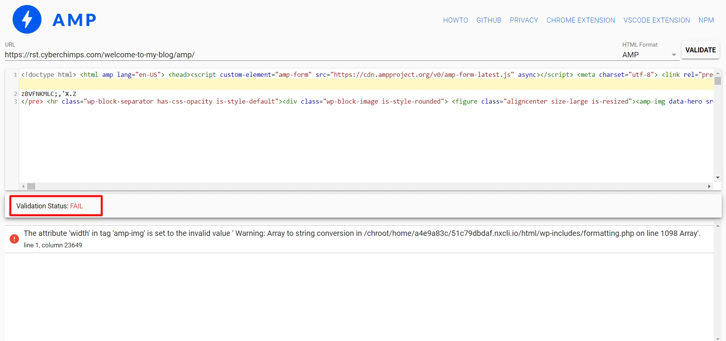Click line number 2 in the gutter
This screenshot has height=341, width=726.
click(x=15, y=94)
